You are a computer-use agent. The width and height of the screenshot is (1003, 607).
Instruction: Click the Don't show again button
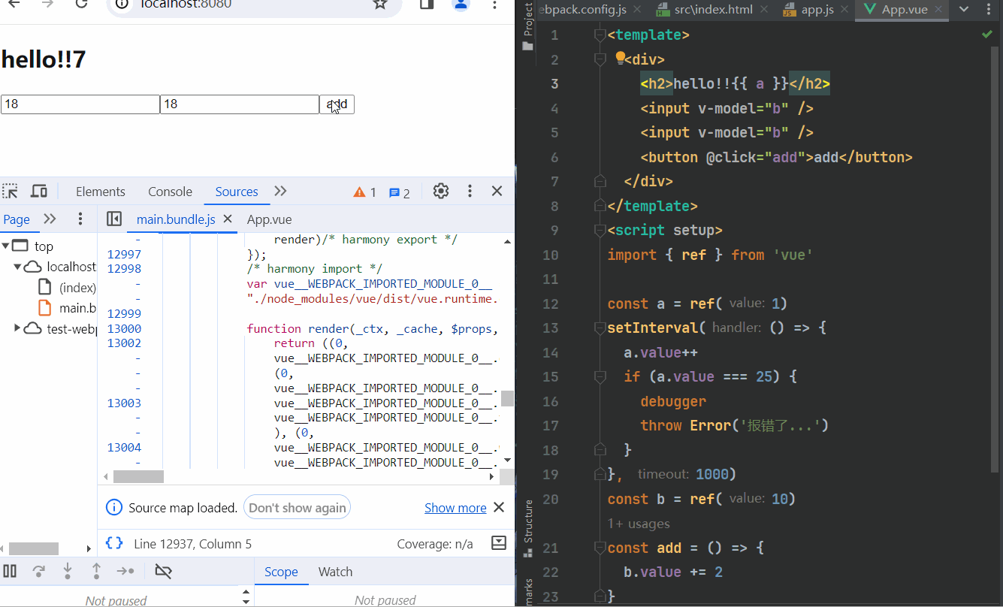[297, 508]
